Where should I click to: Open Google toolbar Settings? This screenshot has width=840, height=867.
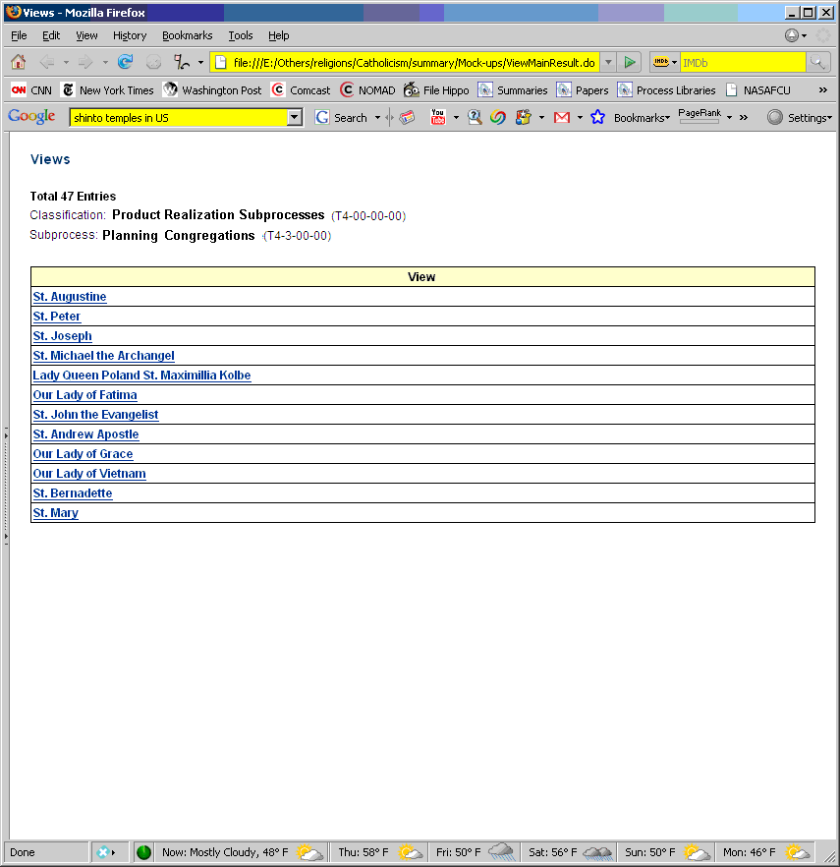(799, 117)
